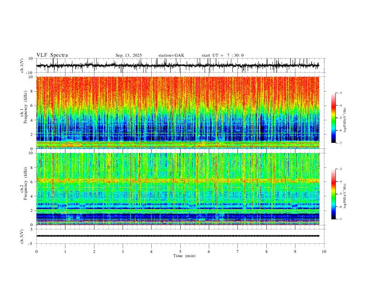Select the "start UT = 7 :30: 0" text
The image size is (365, 282).
pyautogui.click(x=223, y=55)
